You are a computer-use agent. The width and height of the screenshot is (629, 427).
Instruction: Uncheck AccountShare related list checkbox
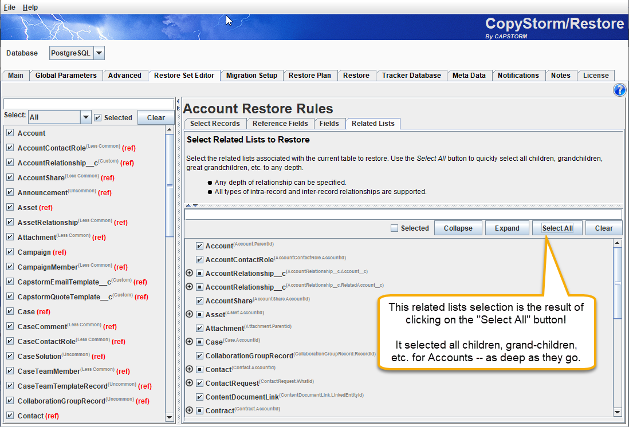[x=199, y=301]
